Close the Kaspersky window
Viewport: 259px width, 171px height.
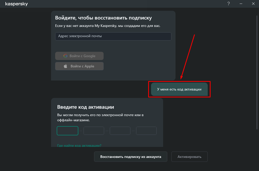point(253,4)
